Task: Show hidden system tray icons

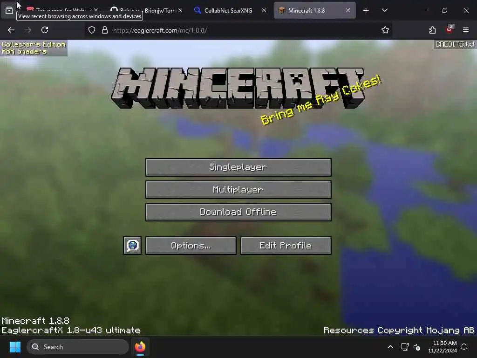Action: point(390,347)
